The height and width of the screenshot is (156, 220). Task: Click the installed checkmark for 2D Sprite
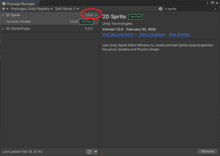point(96,15)
